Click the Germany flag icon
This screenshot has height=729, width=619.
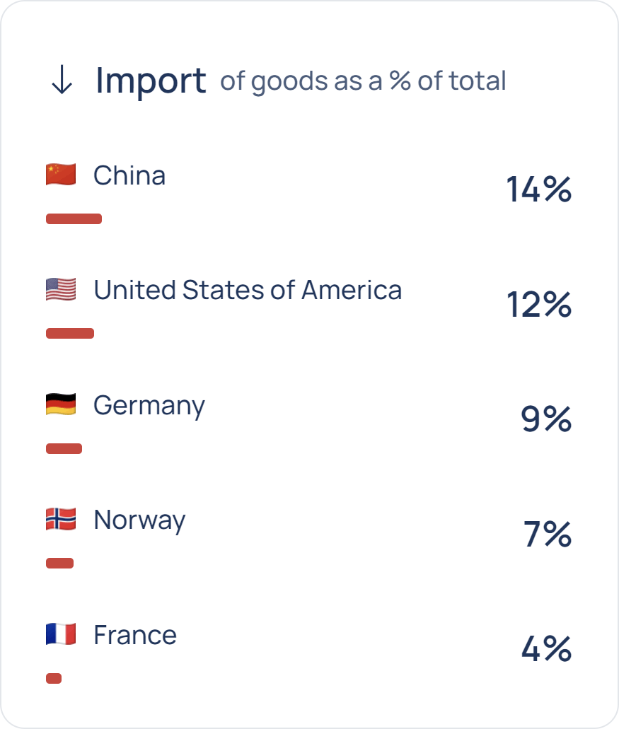61,404
